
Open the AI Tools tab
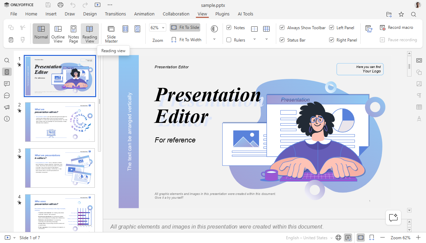tap(246, 14)
